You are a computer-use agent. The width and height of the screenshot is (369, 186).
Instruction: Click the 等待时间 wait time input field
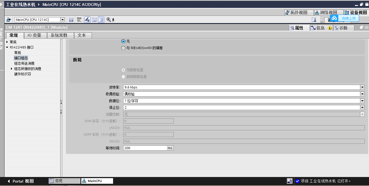pyautogui.click(x=145, y=148)
